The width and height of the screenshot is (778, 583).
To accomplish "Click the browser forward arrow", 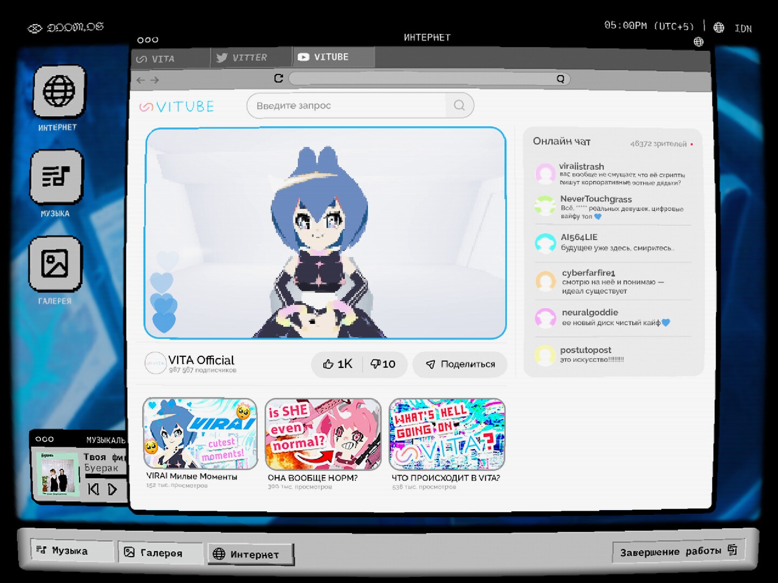I will (155, 80).
